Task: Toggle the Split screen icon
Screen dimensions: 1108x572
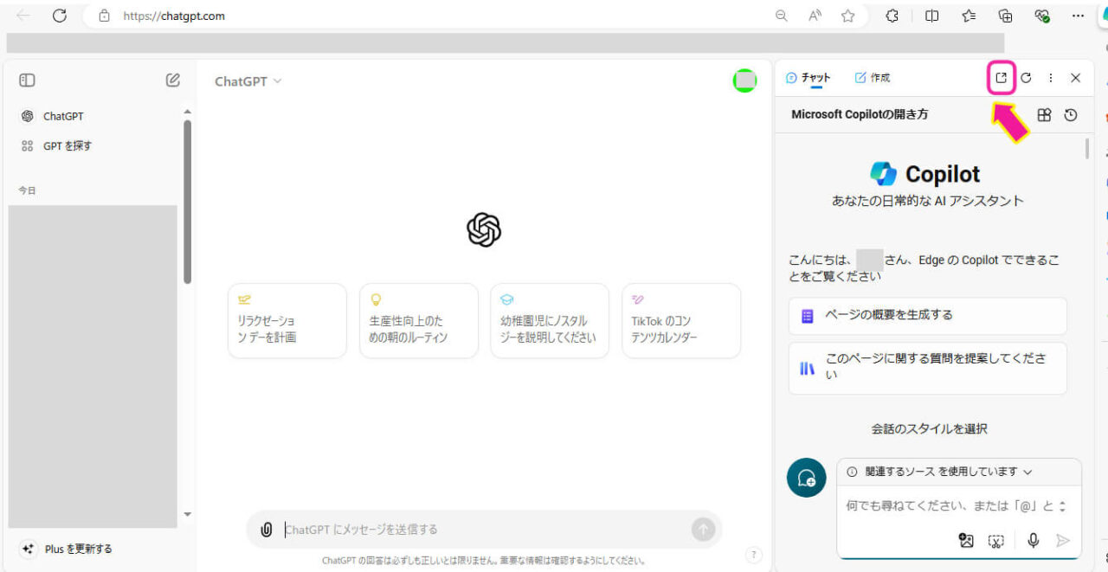Action: [931, 16]
